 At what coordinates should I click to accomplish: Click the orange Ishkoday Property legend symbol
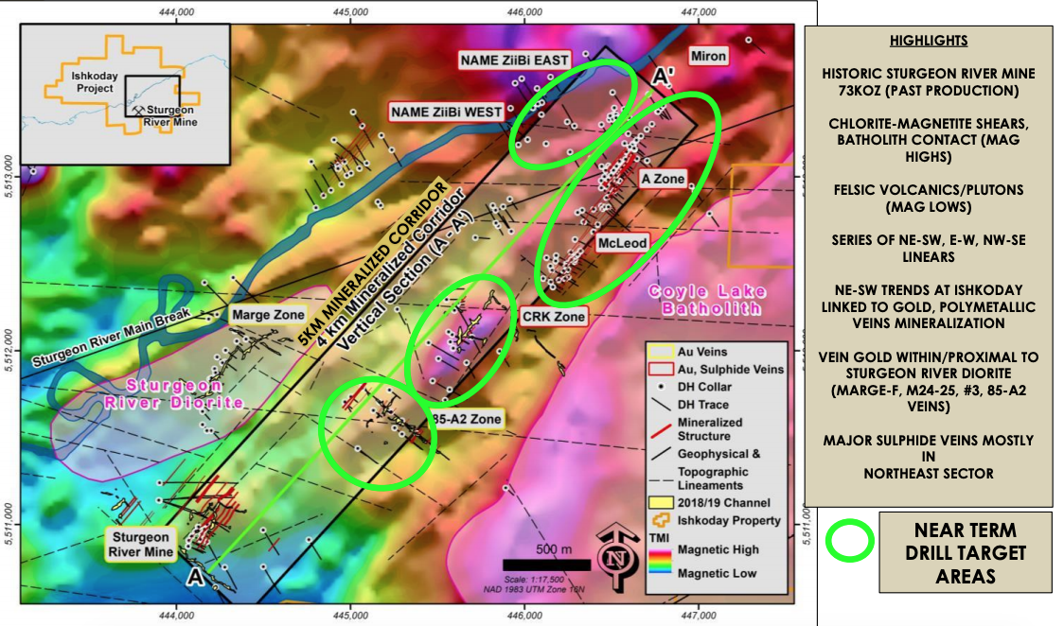tap(662, 520)
